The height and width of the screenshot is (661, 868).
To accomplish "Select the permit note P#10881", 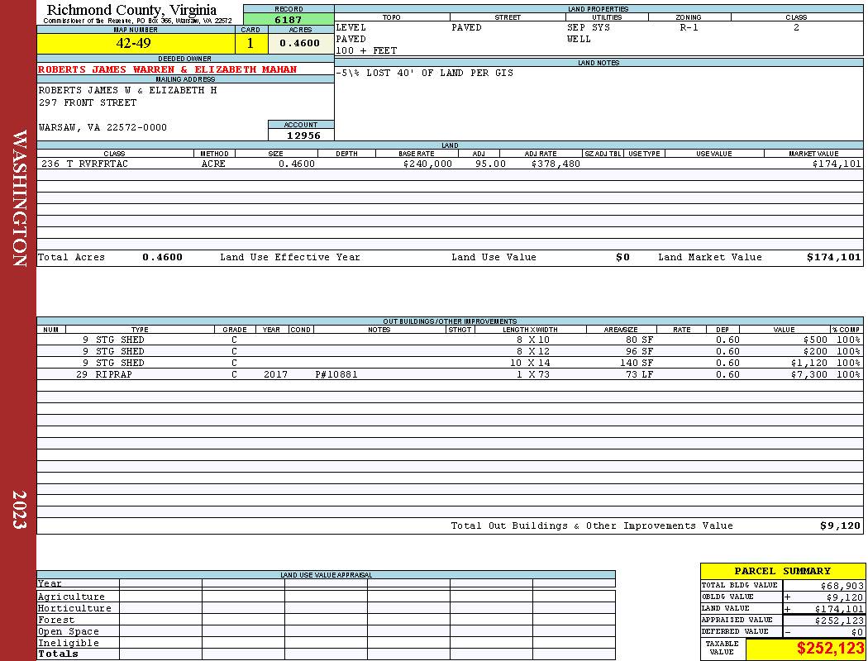I will tap(336, 375).
